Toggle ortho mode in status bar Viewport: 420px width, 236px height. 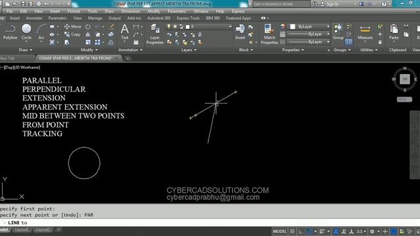(x=301, y=231)
